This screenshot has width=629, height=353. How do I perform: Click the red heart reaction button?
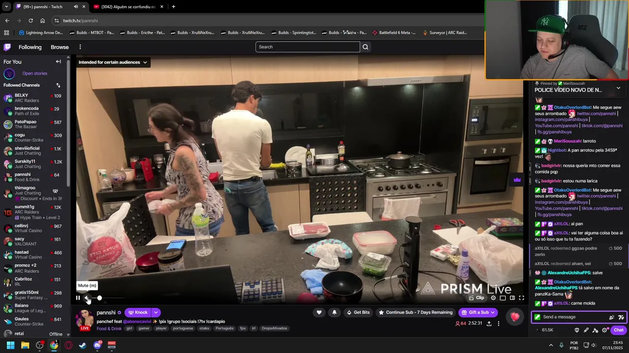(x=515, y=317)
